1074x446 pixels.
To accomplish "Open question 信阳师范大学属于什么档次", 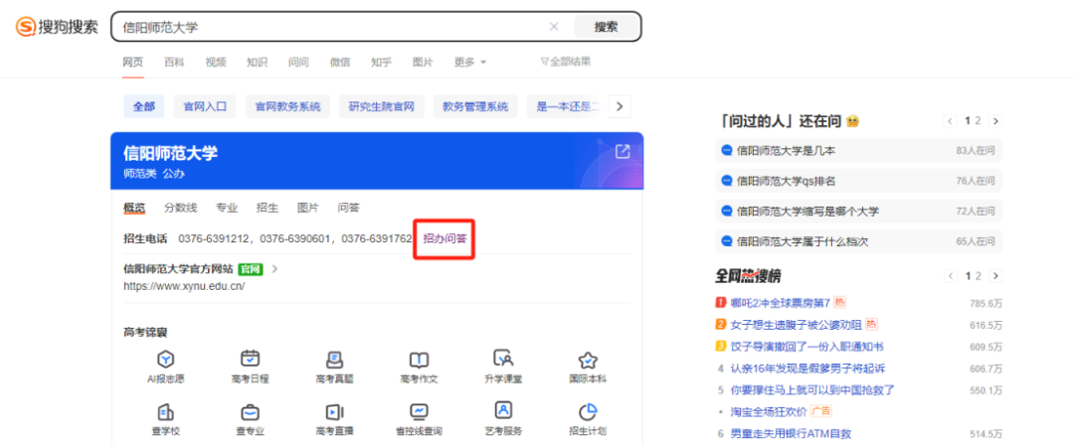I will [x=803, y=241].
